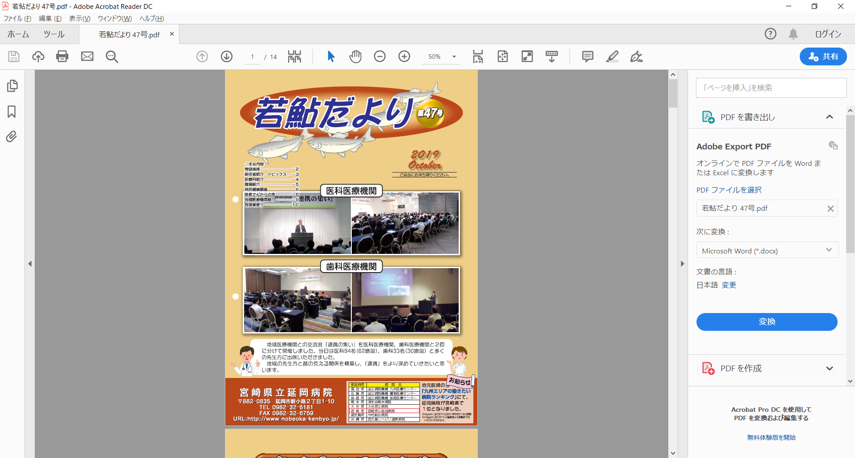Go to previous page arrow
This screenshot has width=855, height=458.
202,56
